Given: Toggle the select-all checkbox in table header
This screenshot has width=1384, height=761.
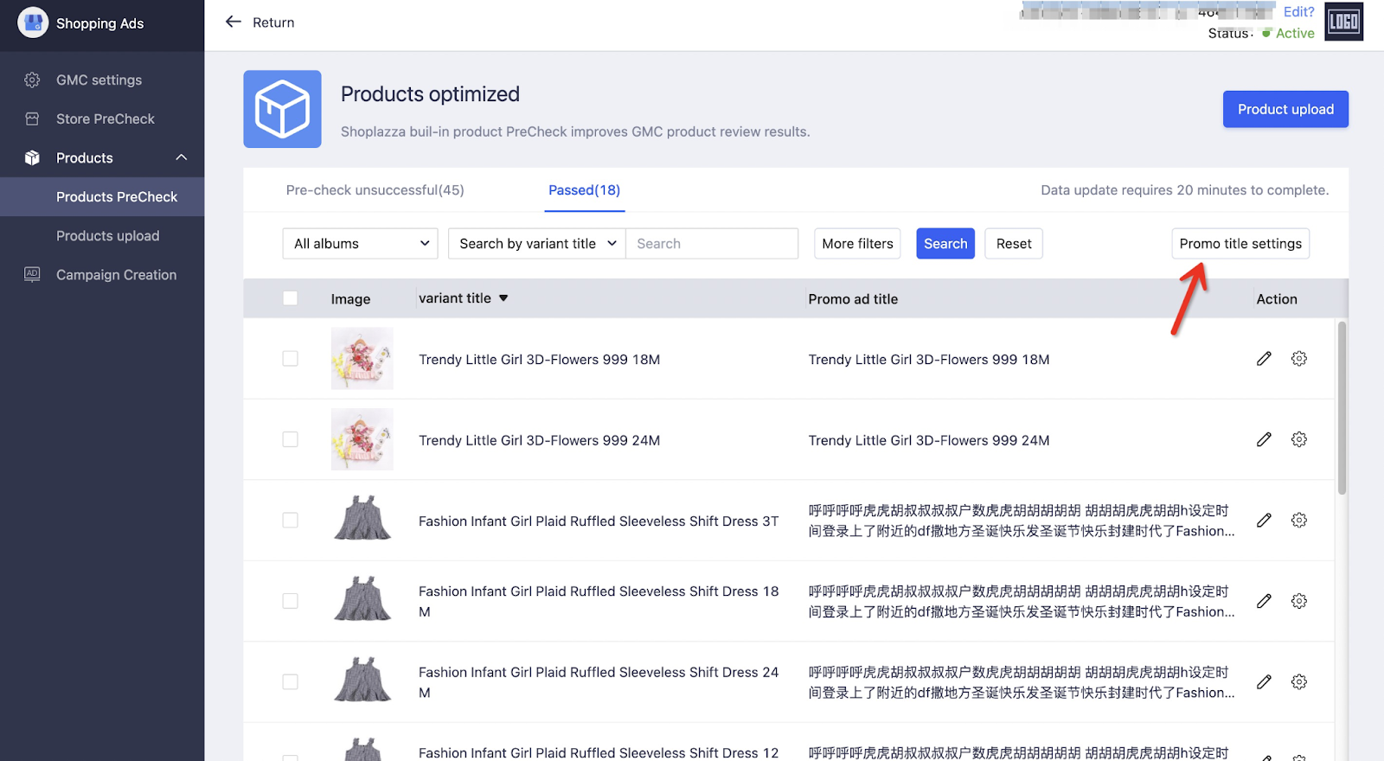Looking at the screenshot, I should coord(290,297).
